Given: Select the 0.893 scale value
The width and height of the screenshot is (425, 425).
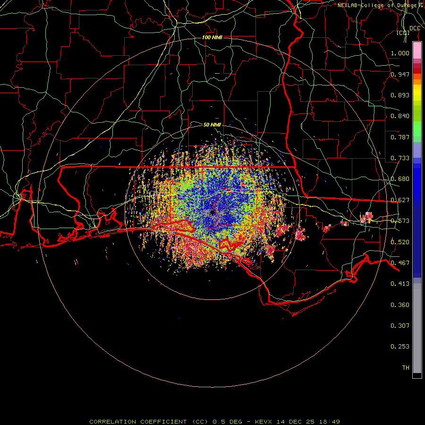Looking at the screenshot, I should pos(400,95).
